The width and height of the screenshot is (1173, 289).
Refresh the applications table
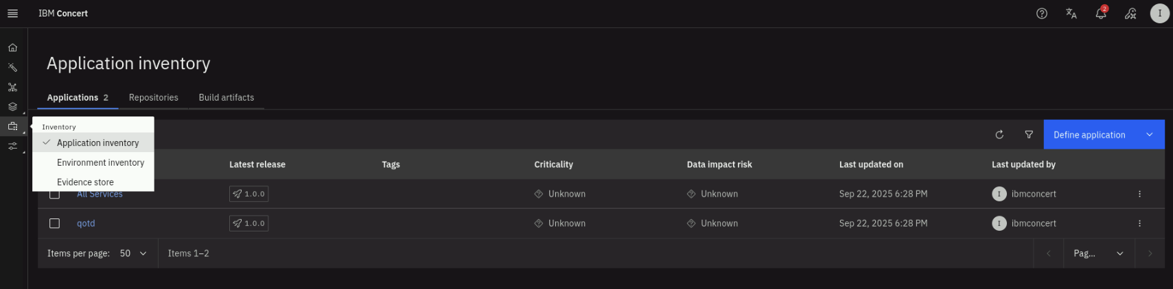[x=999, y=135]
